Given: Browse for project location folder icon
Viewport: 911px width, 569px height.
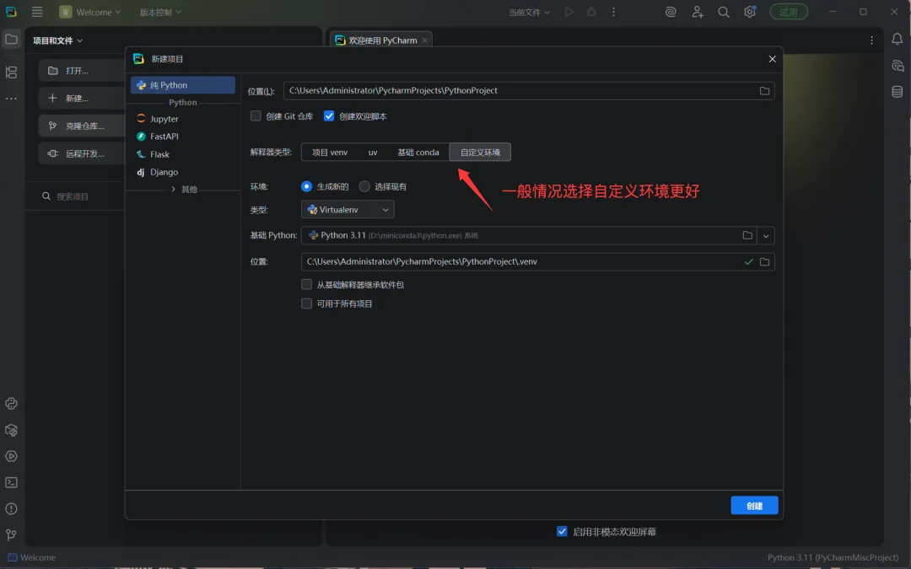Looking at the screenshot, I should 764,90.
